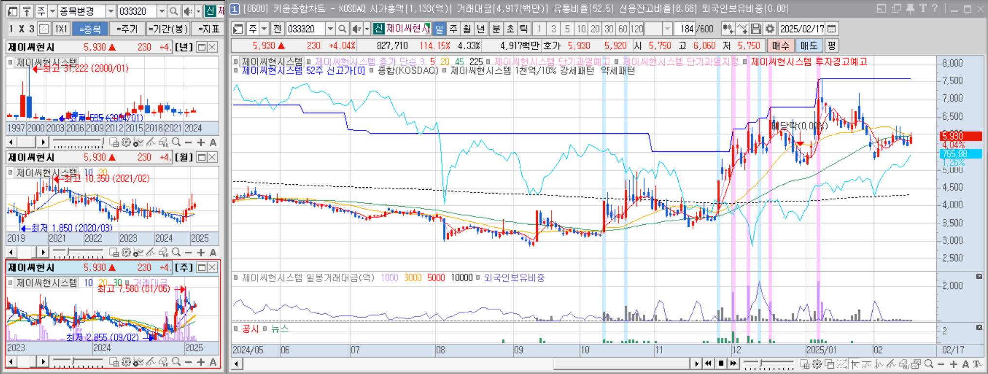Select the 월 monthly period button
This screenshot has height=374, width=988.
[467, 29]
